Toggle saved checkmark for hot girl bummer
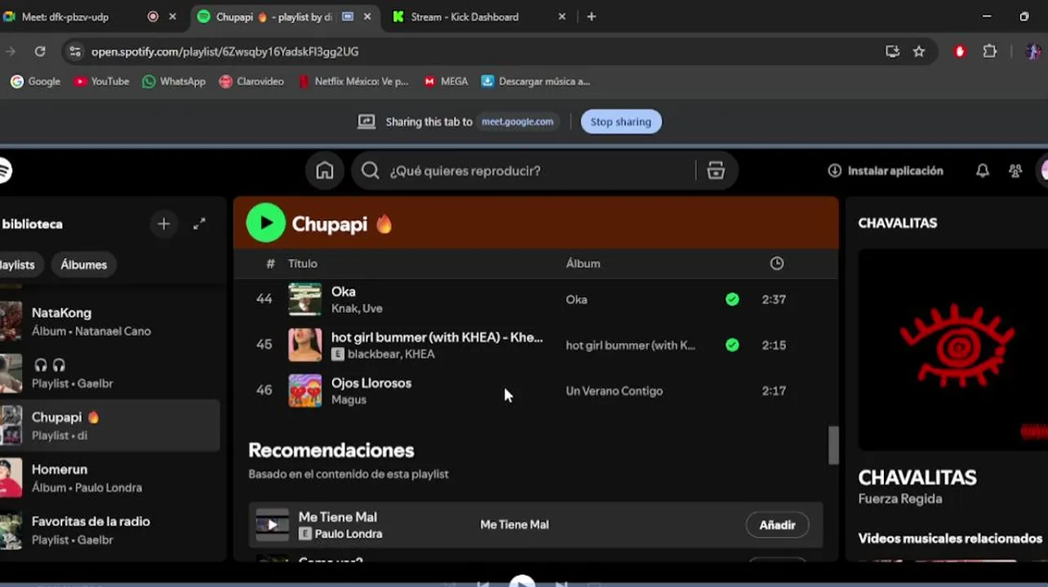Screen dimensions: 1048x587 (732, 345)
